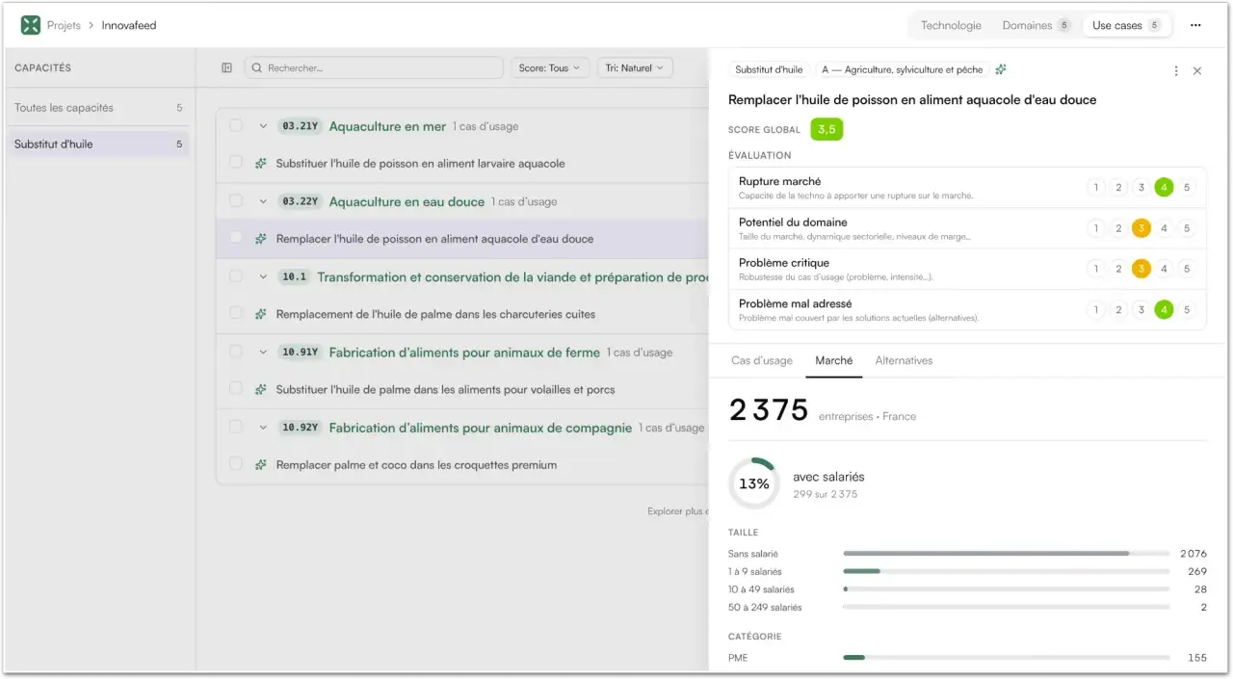Click sparkle icon on 'Remplacer l'huile de poisson' row
Image resolution: width=1233 pixels, height=679 pixels.
(x=261, y=239)
